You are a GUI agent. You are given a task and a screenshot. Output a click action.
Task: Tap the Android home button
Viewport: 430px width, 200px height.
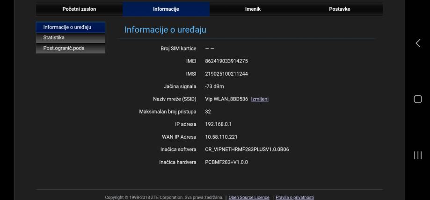pyautogui.click(x=418, y=99)
